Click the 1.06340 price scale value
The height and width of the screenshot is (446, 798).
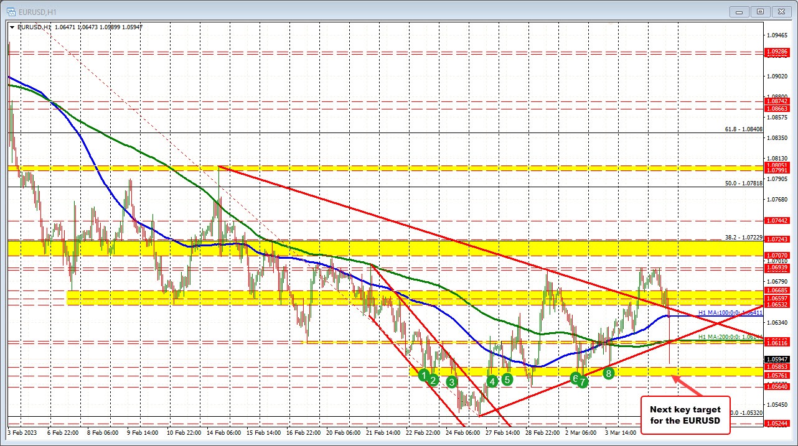point(777,322)
